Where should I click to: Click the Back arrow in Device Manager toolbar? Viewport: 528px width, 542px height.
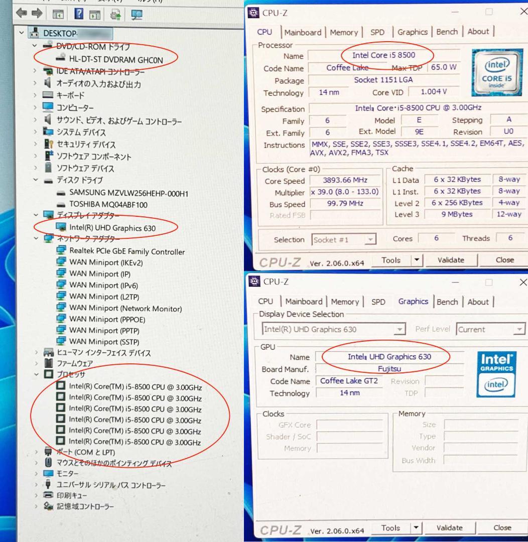pyautogui.click(x=23, y=14)
